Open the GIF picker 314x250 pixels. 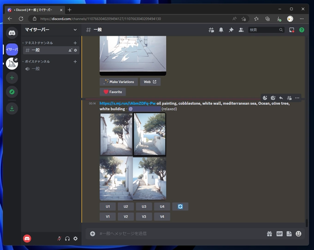[279, 233]
